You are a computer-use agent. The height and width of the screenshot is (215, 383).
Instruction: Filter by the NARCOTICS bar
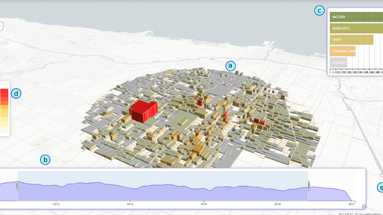(x=356, y=28)
